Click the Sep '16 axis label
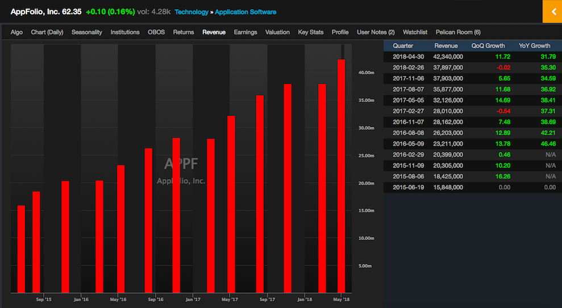This screenshot has height=308, width=562. tap(156, 299)
